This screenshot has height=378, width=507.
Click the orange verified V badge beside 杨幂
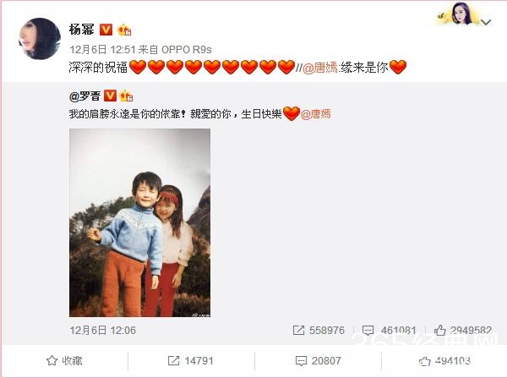(106, 30)
